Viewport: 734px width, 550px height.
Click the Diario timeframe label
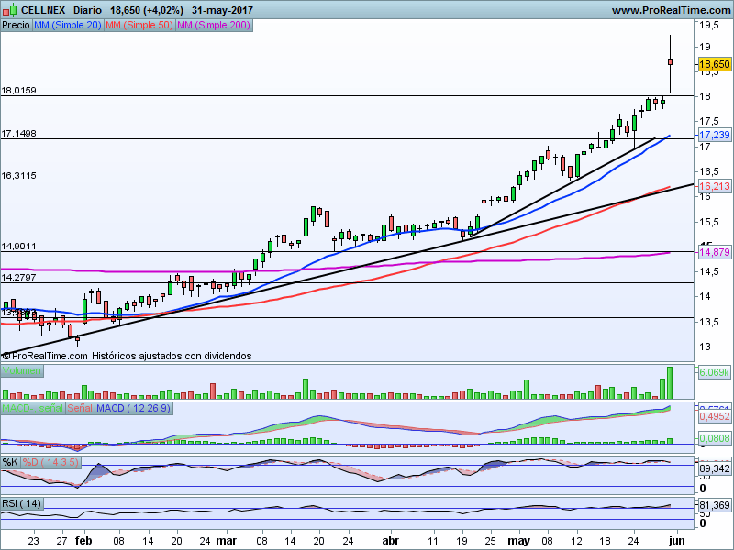(x=87, y=10)
